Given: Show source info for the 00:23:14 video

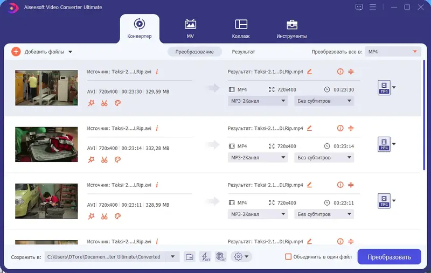Looking at the screenshot, I should coord(157,128).
